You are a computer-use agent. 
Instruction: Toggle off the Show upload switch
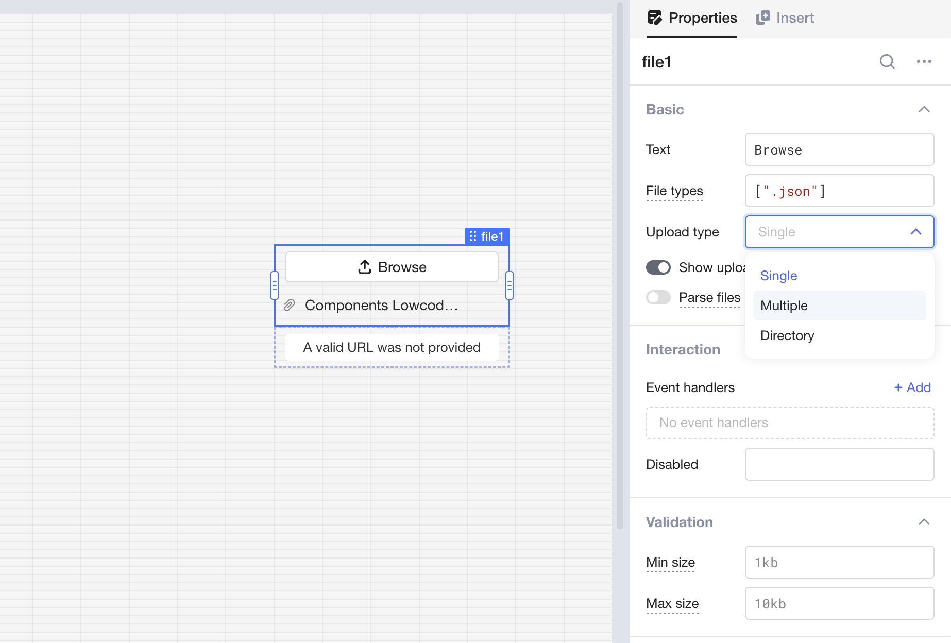click(x=658, y=267)
